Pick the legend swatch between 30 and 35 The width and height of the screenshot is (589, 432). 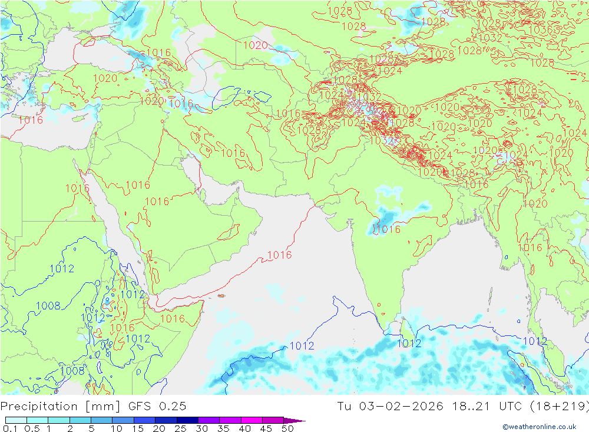pos(209,420)
